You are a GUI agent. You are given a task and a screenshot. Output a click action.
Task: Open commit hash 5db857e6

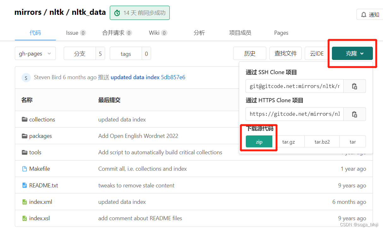click(x=173, y=77)
